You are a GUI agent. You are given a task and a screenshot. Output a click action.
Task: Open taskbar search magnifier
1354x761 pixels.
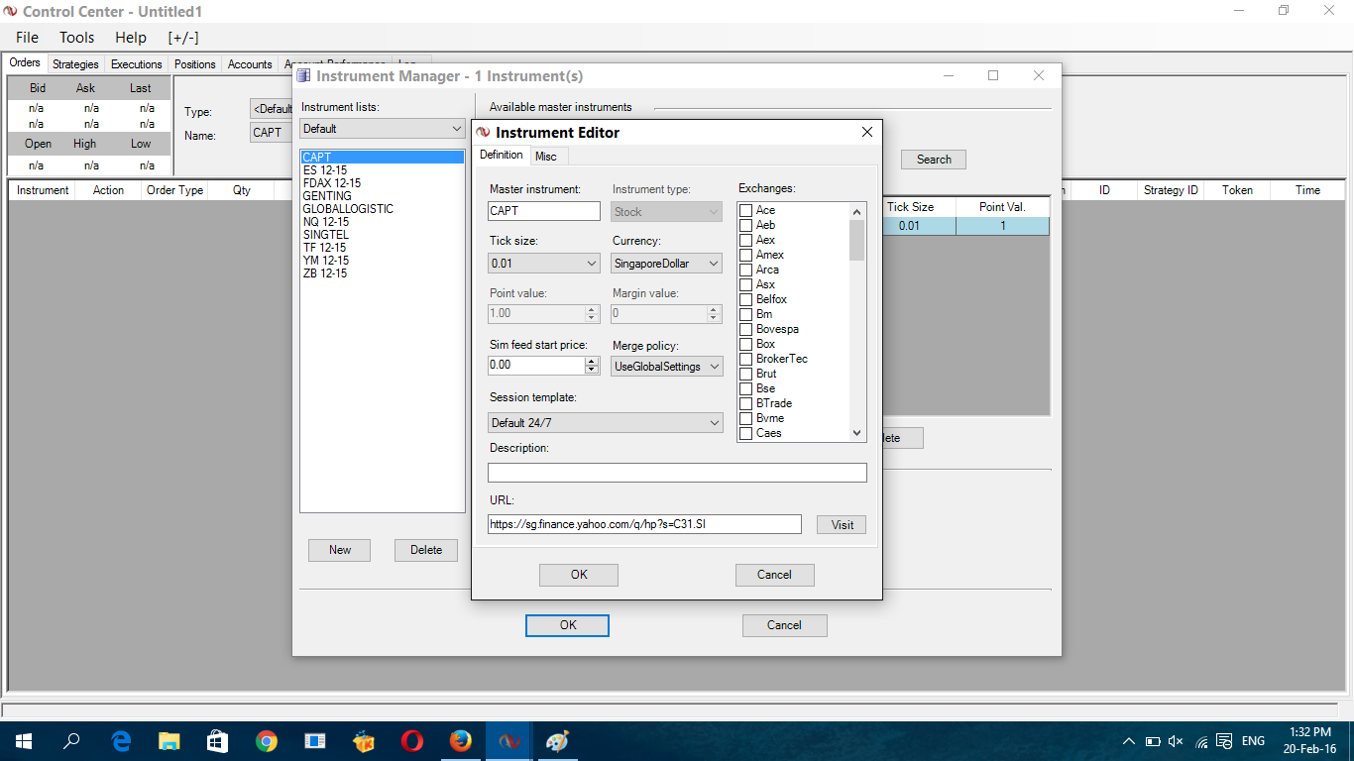click(71, 741)
